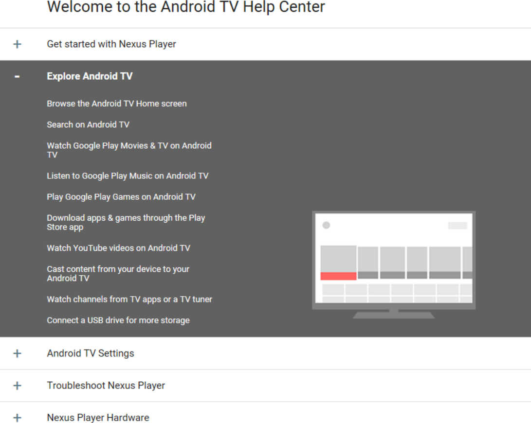Click Explore Android TV section heading

(x=90, y=76)
